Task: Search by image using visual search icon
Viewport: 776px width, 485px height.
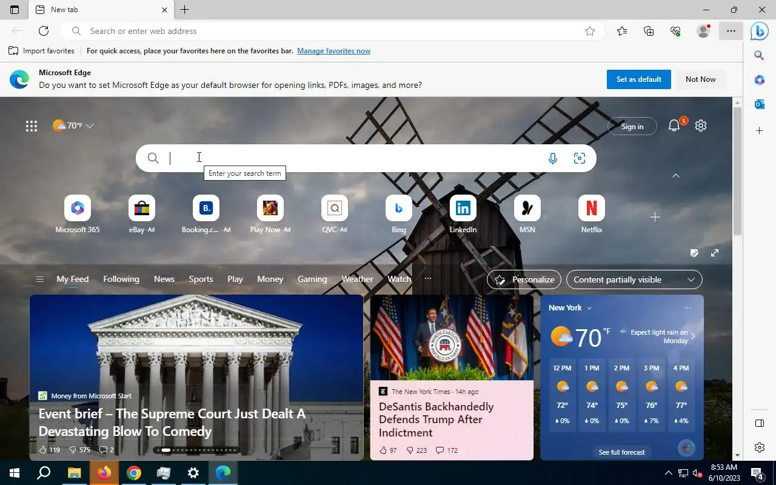Action: [580, 158]
